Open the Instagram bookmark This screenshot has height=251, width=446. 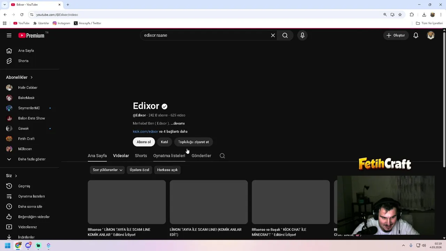(x=61, y=23)
